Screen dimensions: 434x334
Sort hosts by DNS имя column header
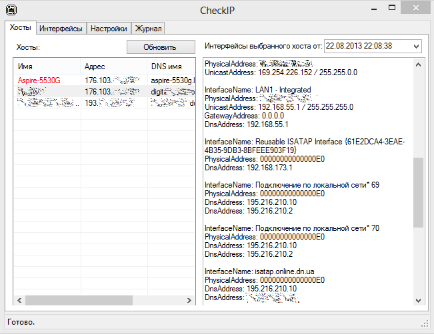171,67
